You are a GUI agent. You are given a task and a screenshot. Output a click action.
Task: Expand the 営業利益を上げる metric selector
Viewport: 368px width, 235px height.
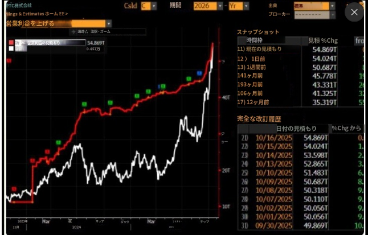108,24
